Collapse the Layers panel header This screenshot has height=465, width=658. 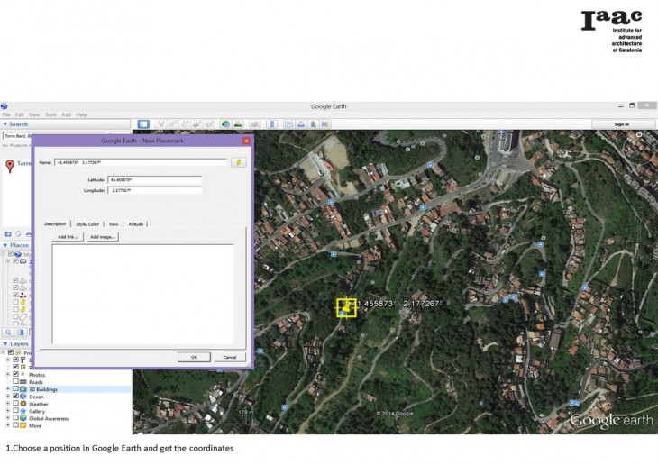click(5, 344)
